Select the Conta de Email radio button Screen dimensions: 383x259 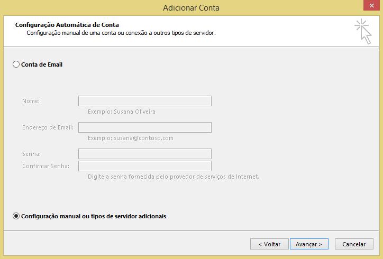pos(16,64)
